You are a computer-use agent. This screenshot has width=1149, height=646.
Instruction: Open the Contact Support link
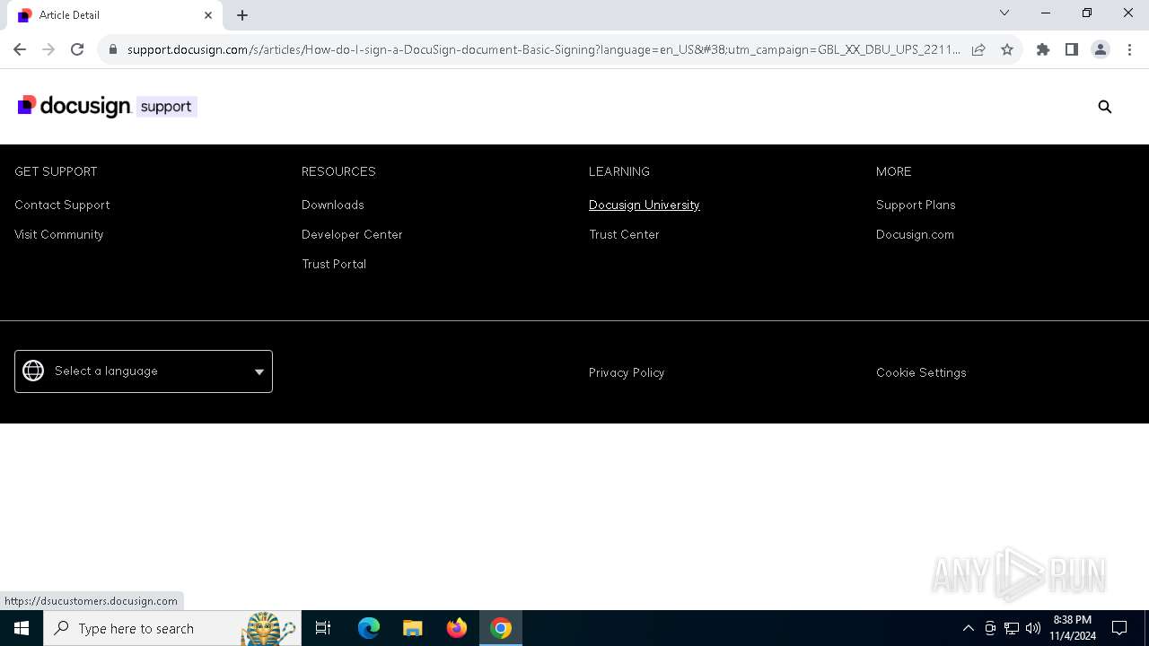click(62, 205)
